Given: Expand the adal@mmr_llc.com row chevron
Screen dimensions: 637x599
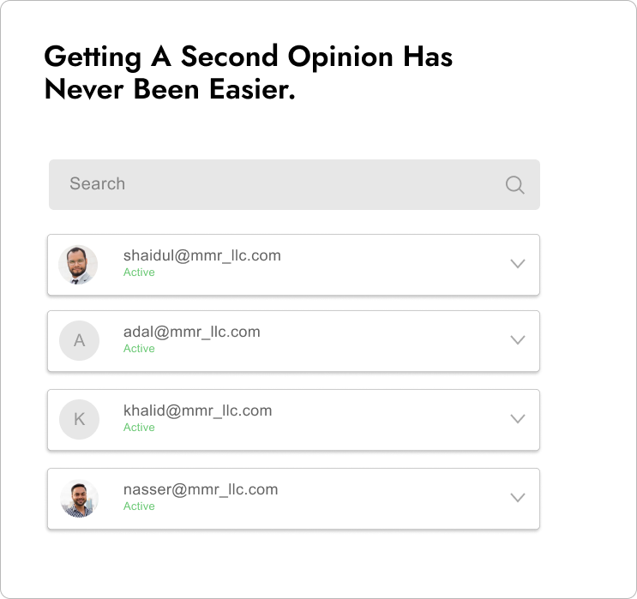Looking at the screenshot, I should [x=518, y=340].
